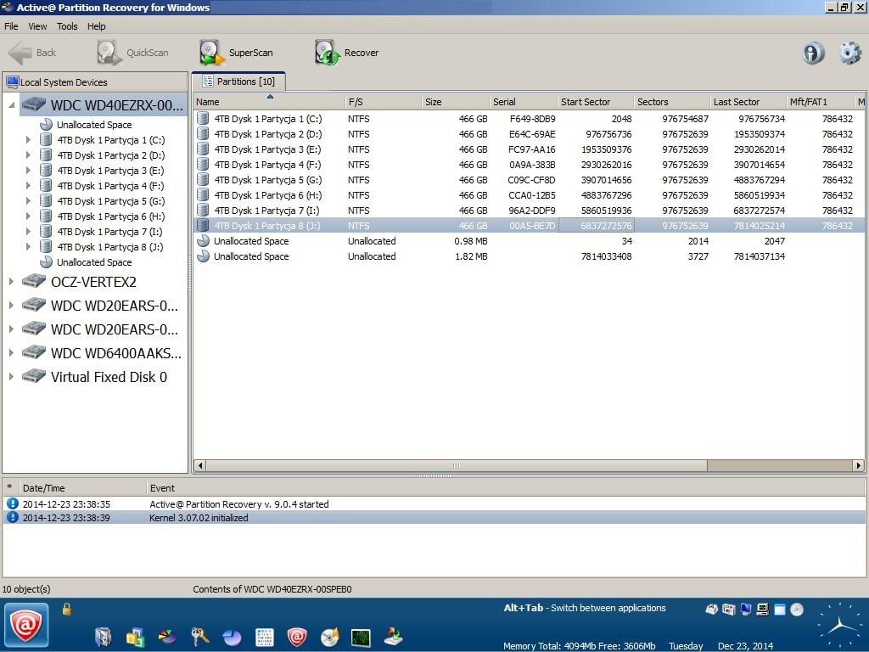The image size is (869, 652).
Task: Open the hex grid viewer icon in taskbar
Action: (x=265, y=638)
